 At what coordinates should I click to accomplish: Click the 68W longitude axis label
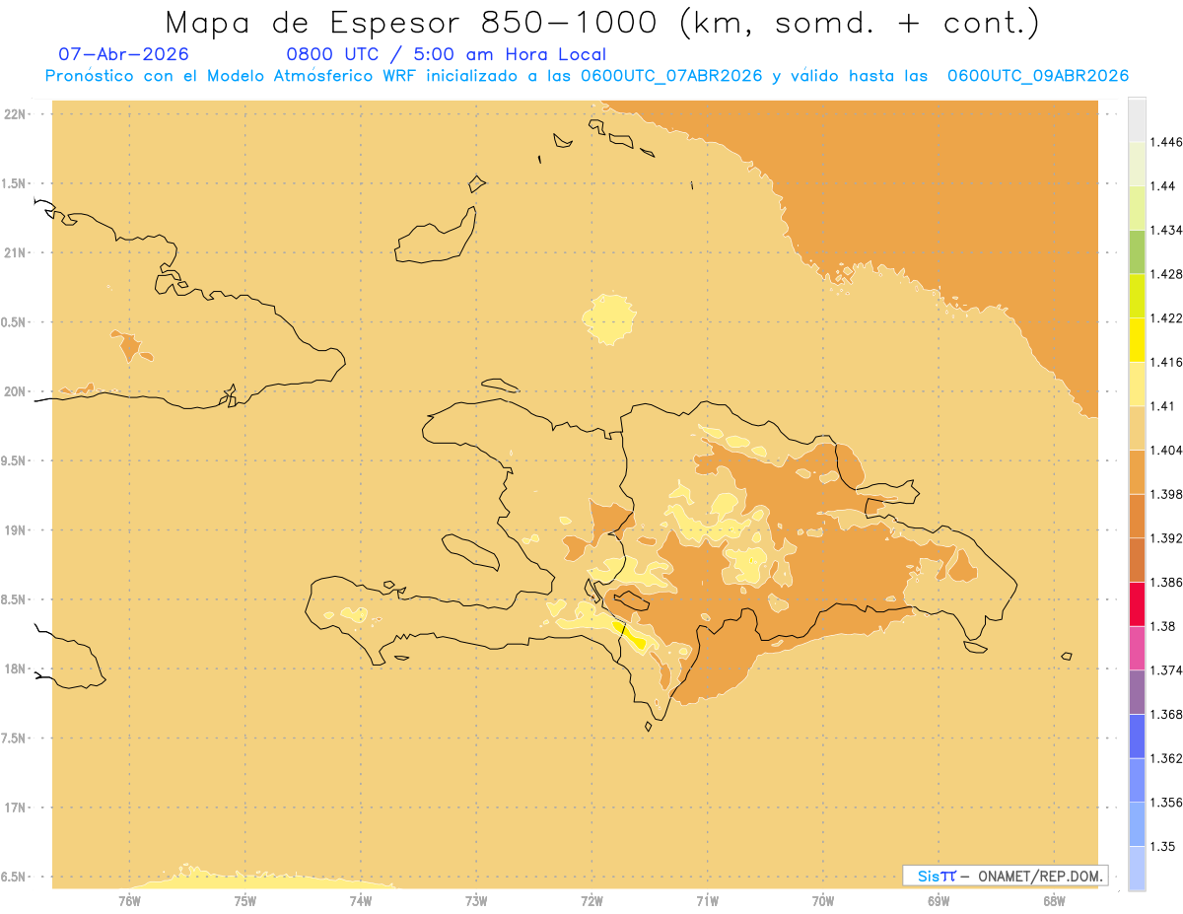click(x=1054, y=900)
